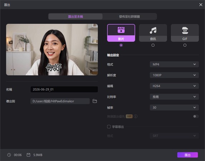Select the 影片 video export card

click(x=121, y=33)
